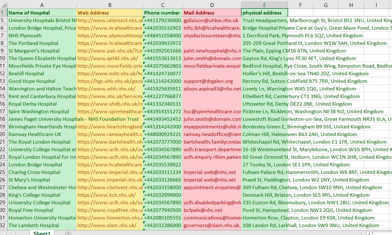Select 'The Lambeth Hospital' cell

[x=41, y=225]
